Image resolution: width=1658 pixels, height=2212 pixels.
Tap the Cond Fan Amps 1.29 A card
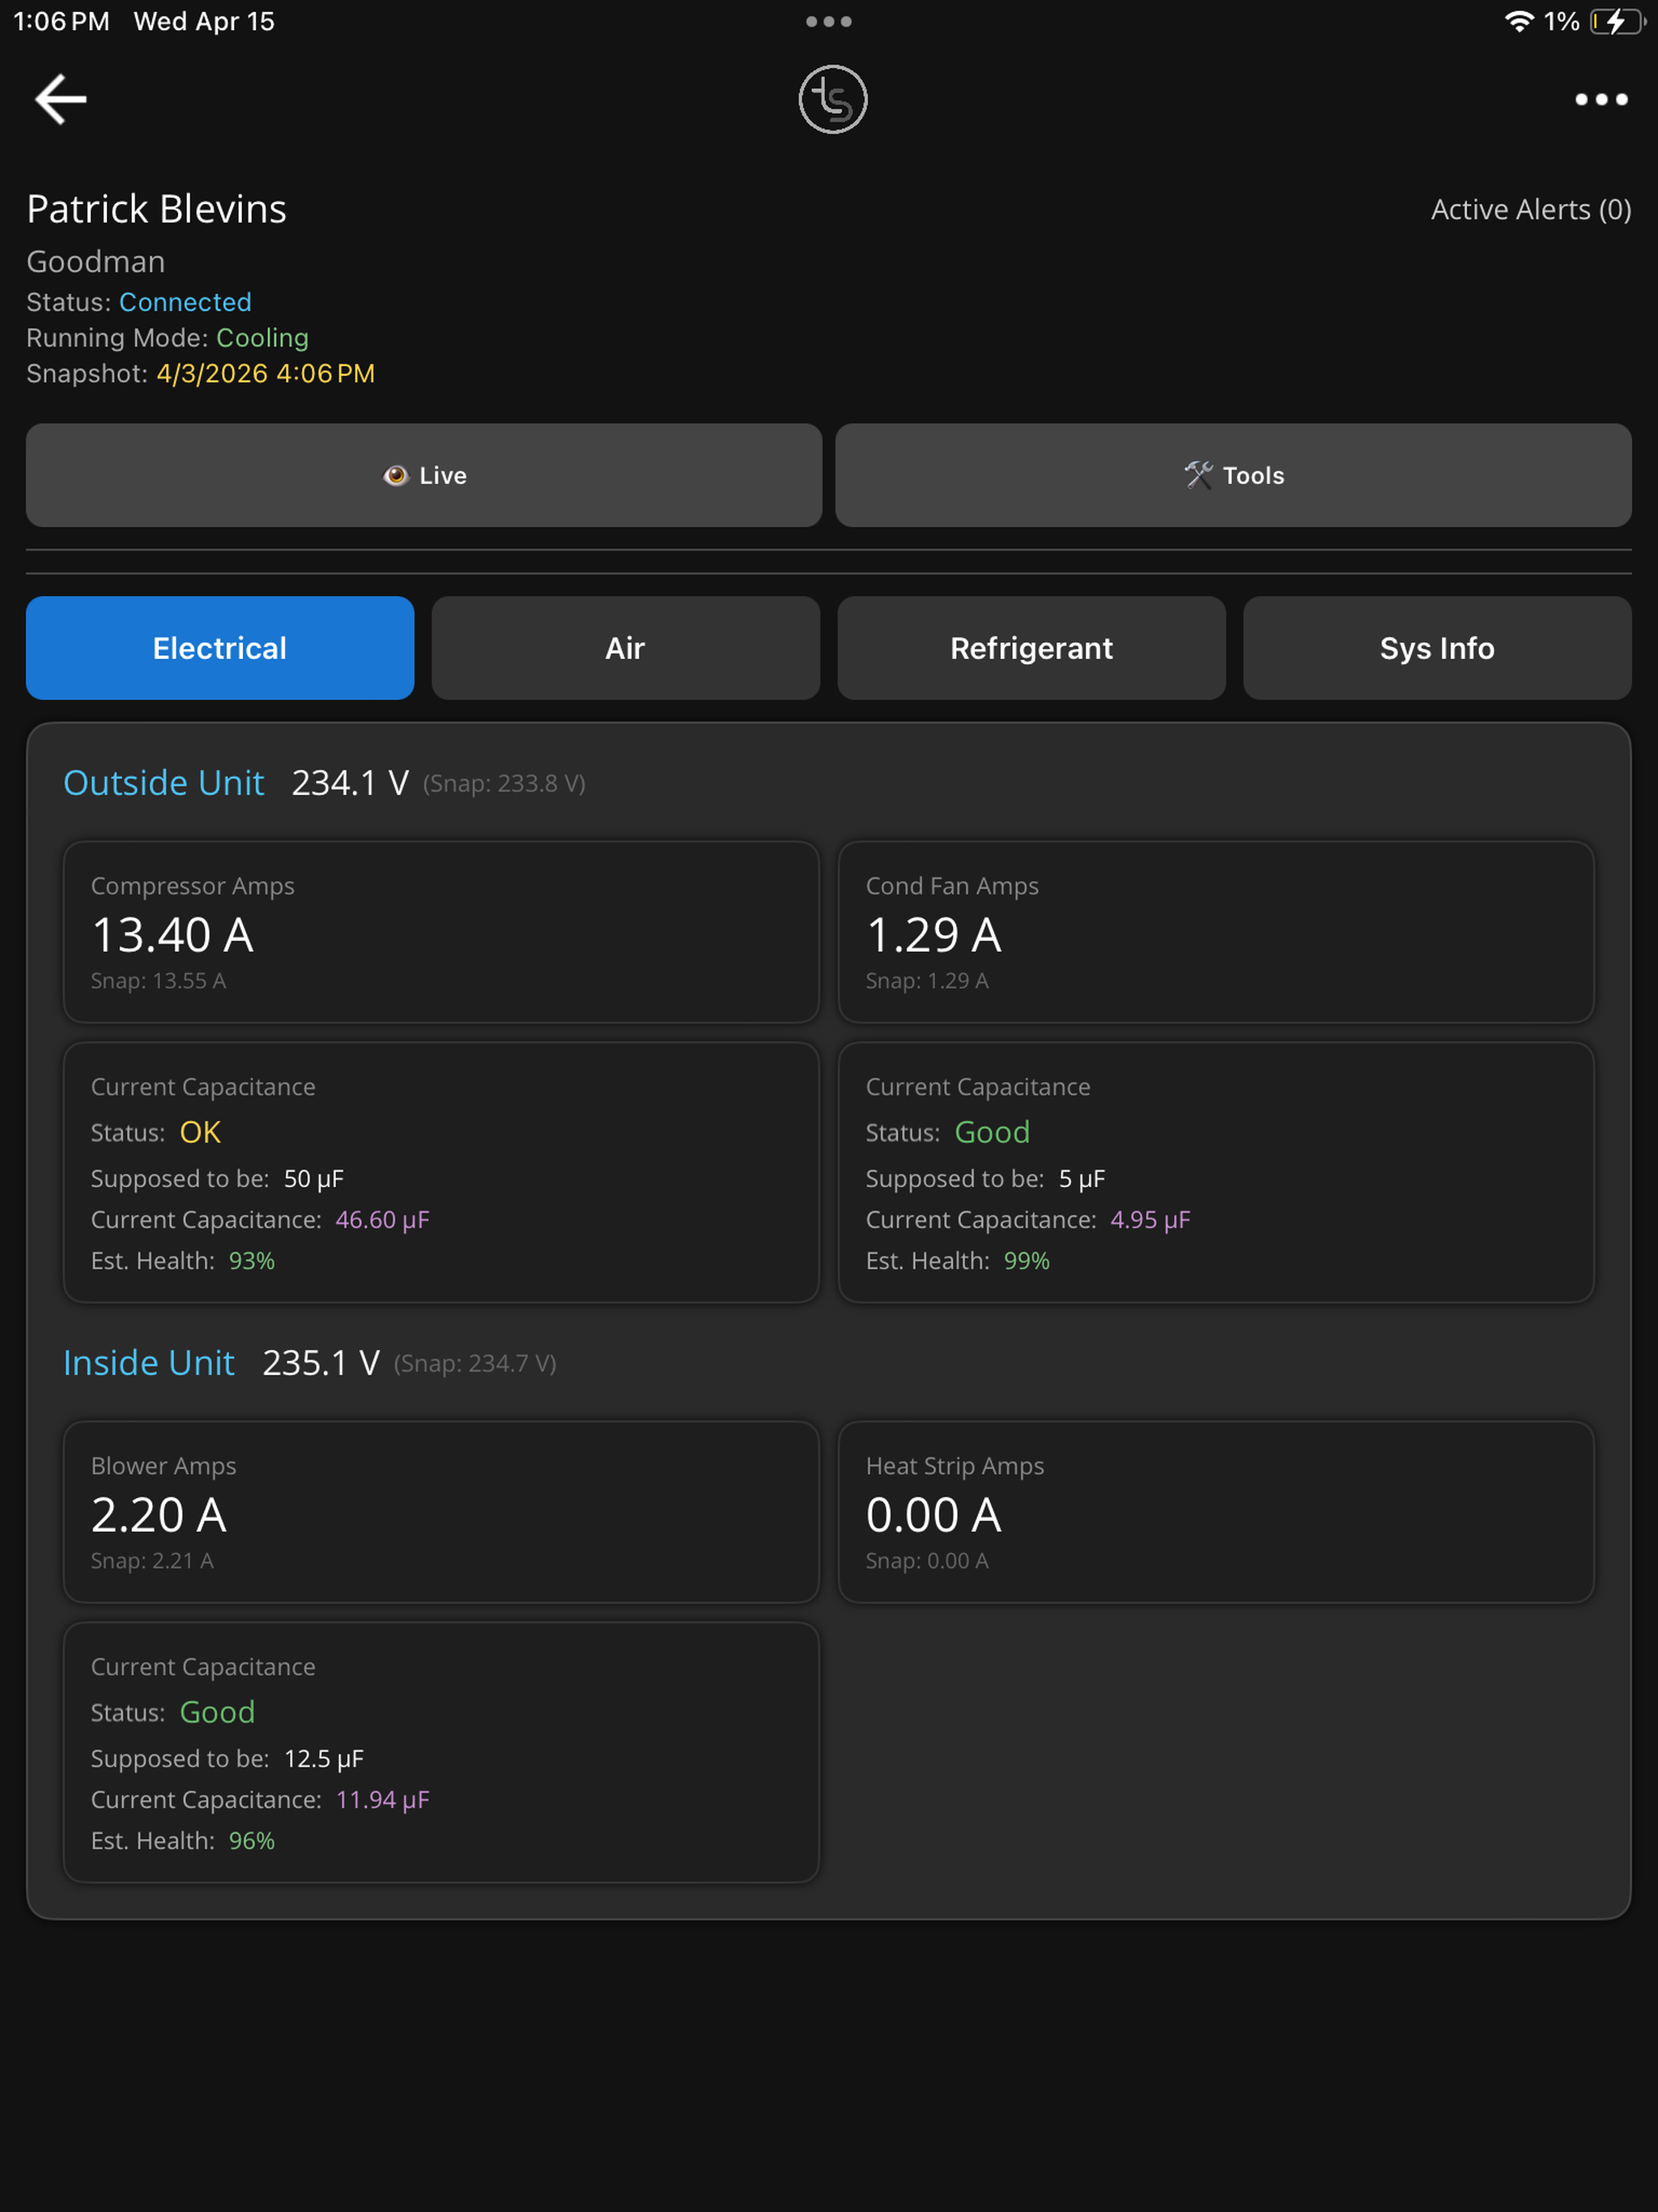point(1216,932)
